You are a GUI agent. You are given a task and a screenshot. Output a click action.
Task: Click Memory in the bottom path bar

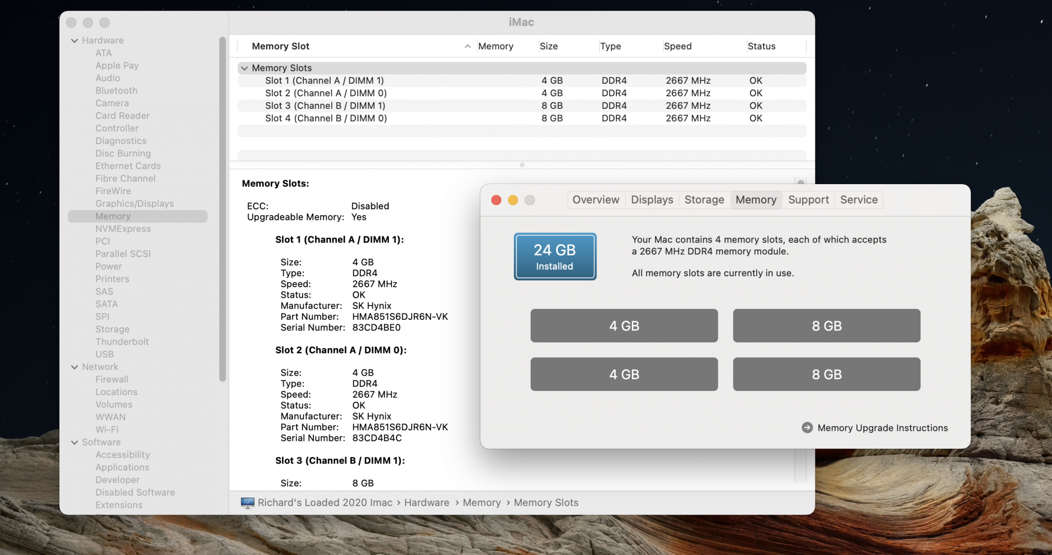point(482,503)
